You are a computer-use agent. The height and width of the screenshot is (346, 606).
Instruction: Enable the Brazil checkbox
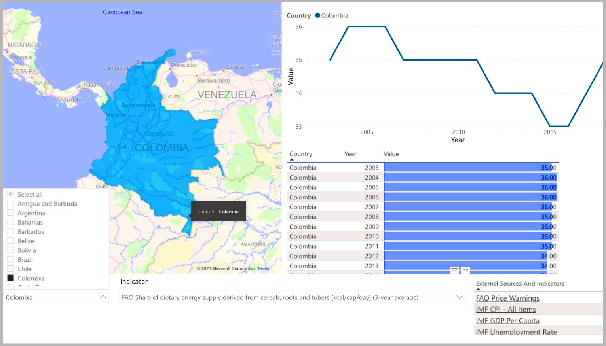(x=11, y=259)
